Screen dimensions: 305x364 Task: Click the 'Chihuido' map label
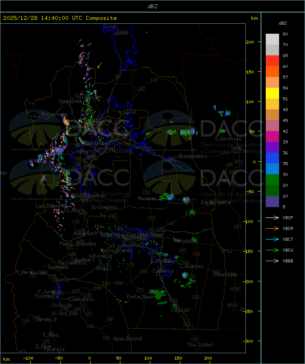62,305
